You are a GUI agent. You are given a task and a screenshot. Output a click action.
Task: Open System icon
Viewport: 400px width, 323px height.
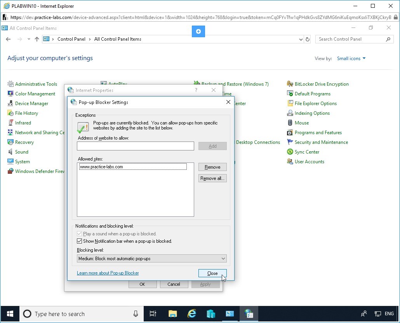10,161
